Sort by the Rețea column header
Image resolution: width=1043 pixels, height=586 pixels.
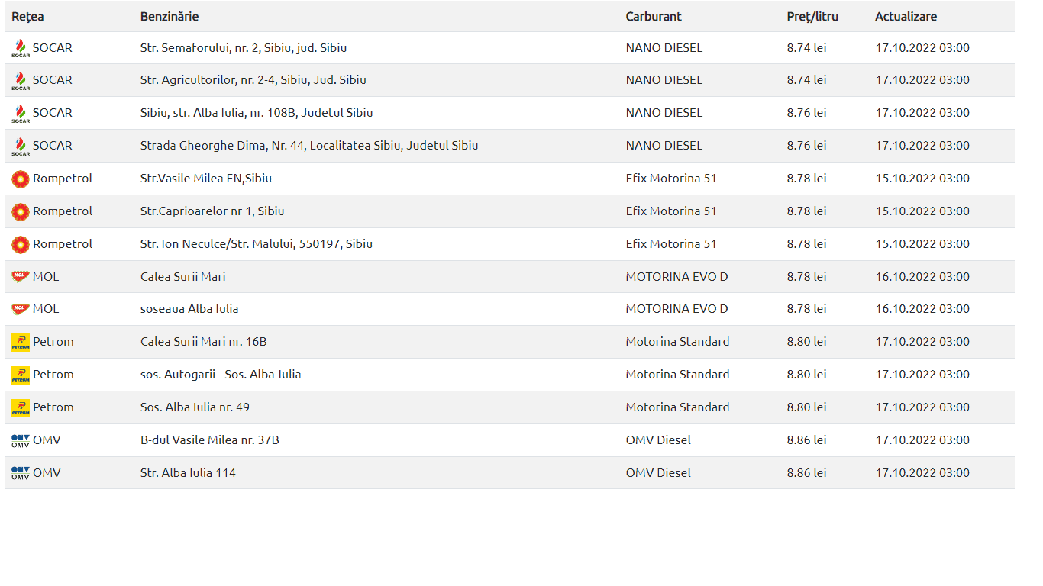click(26, 16)
